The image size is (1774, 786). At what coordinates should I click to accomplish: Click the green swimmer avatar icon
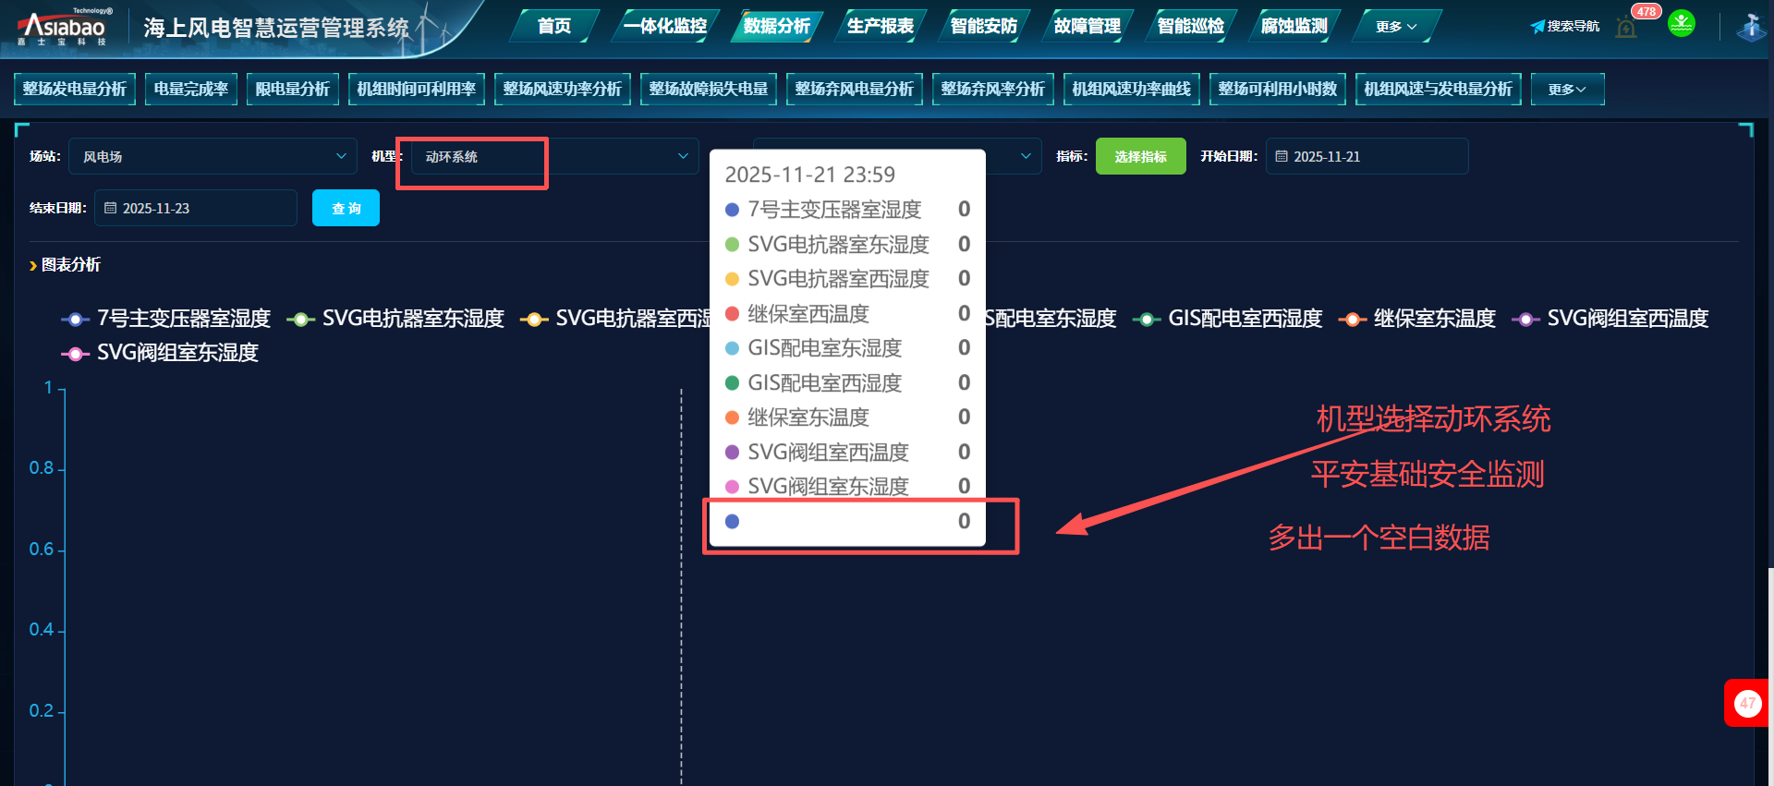1681,24
